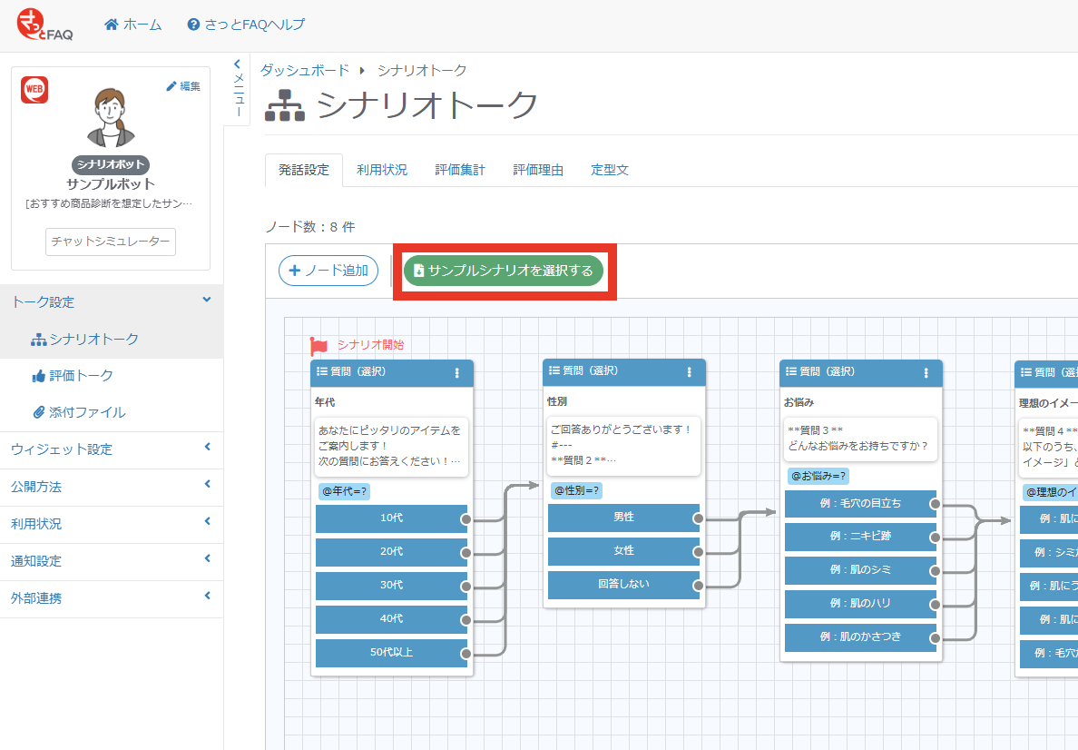Click the さっとFAQ logo
Viewport: 1078px width, 750px height.
click(x=45, y=25)
